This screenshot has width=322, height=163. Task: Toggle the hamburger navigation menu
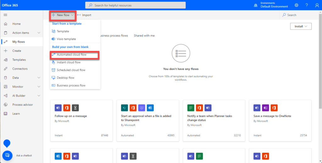(x=6, y=15)
